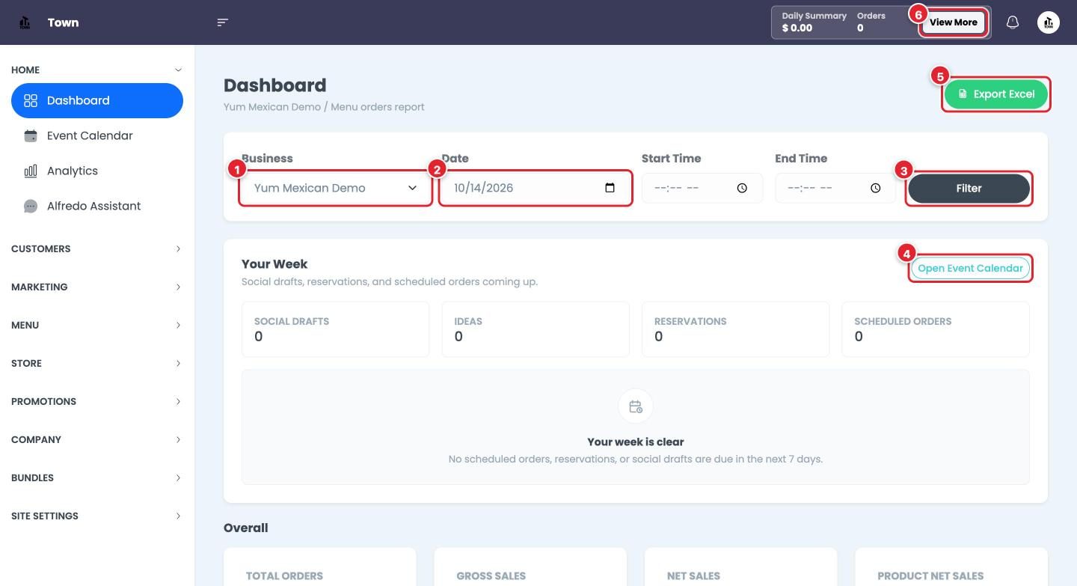Open the notifications bell
This screenshot has width=1077, height=586.
[1012, 22]
